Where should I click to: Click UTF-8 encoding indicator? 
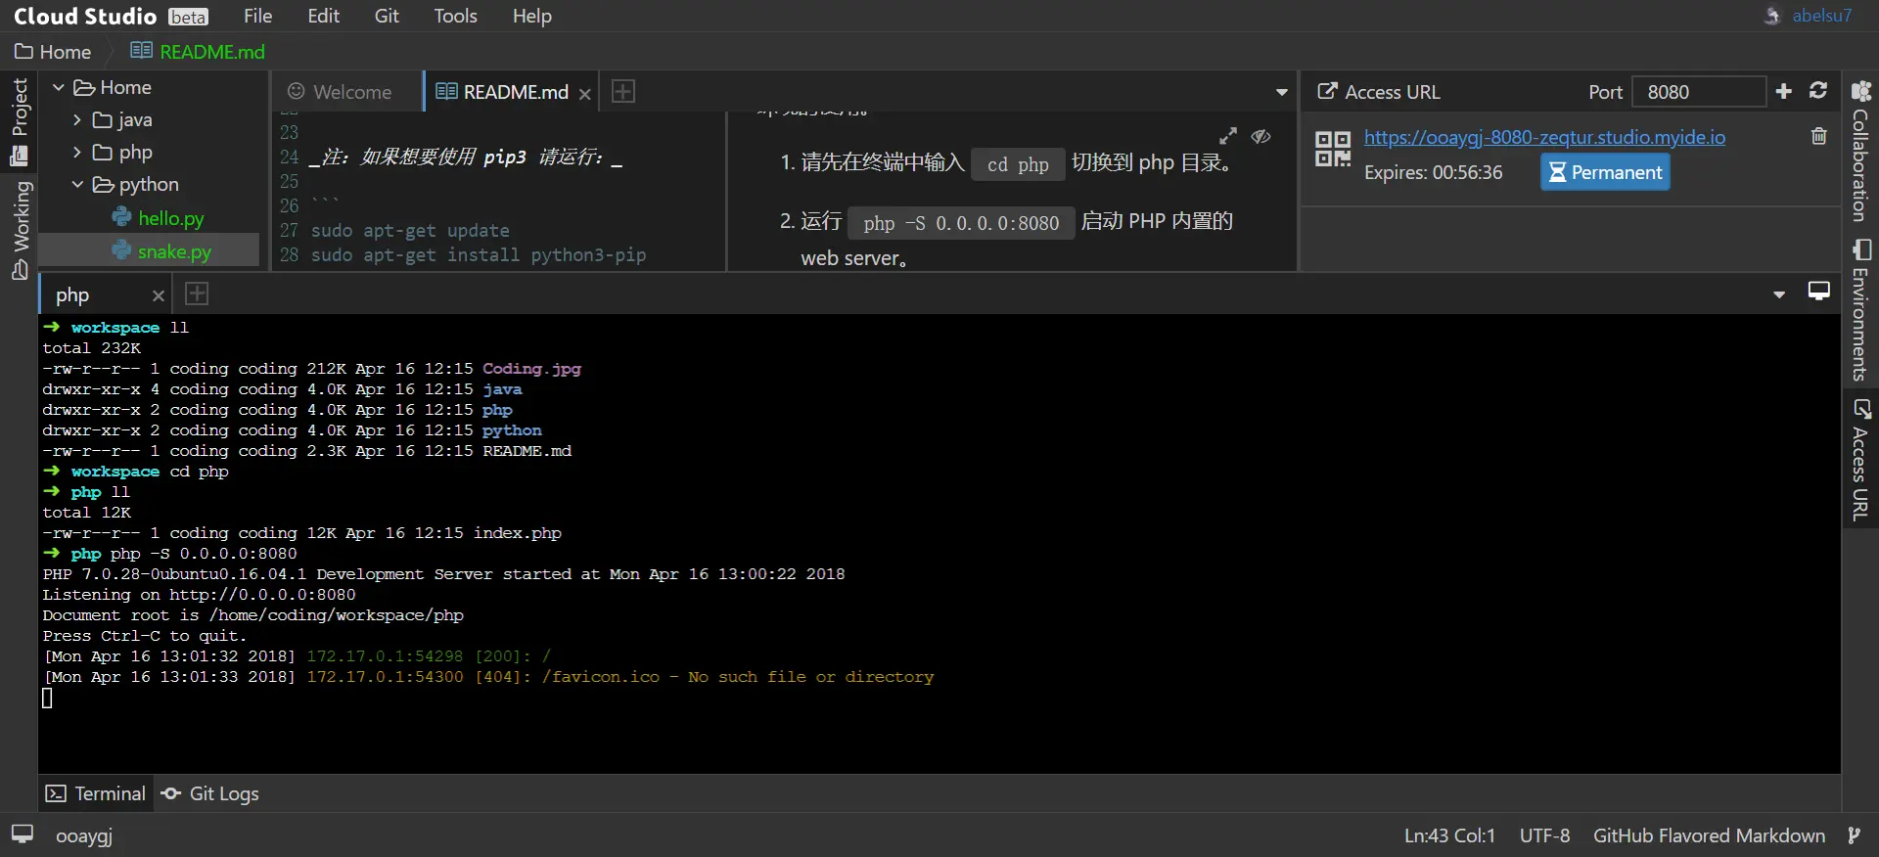coord(1544,835)
